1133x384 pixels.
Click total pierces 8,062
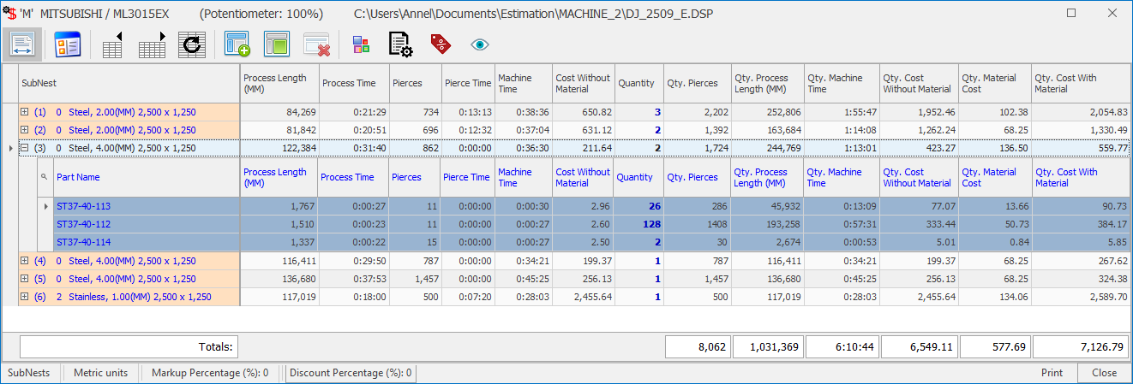[698, 347]
